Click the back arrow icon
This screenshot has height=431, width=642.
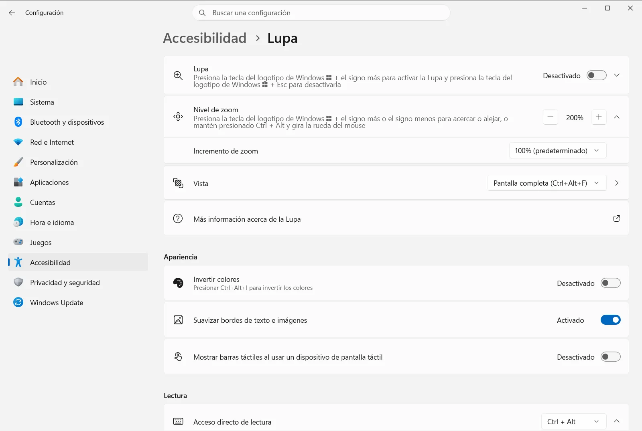pyautogui.click(x=12, y=13)
